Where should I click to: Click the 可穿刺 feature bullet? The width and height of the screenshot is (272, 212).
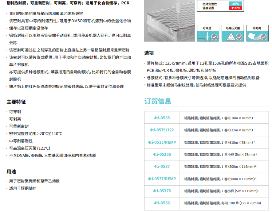[x=15, y=112]
